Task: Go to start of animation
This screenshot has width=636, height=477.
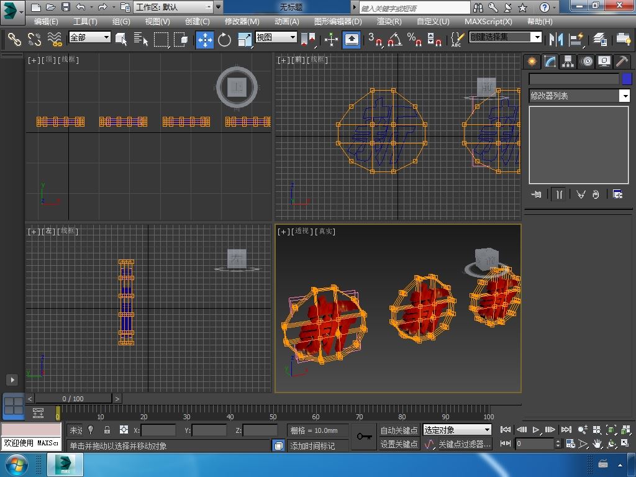Action: [x=506, y=430]
